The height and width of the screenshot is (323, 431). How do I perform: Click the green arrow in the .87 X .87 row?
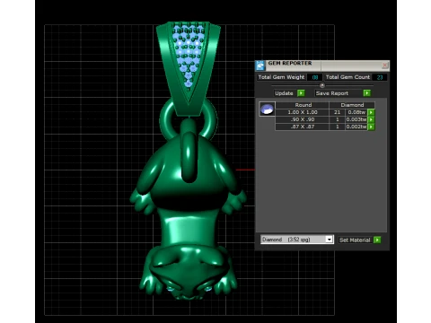(x=371, y=127)
